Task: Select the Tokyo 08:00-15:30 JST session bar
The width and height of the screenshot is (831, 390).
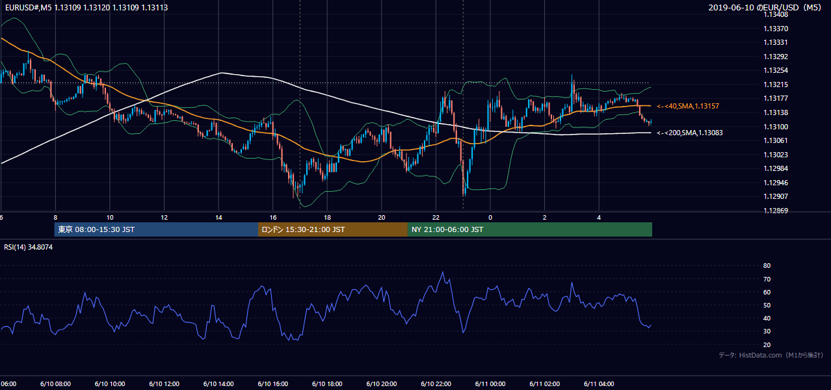Action: click(x=156, y=229)
